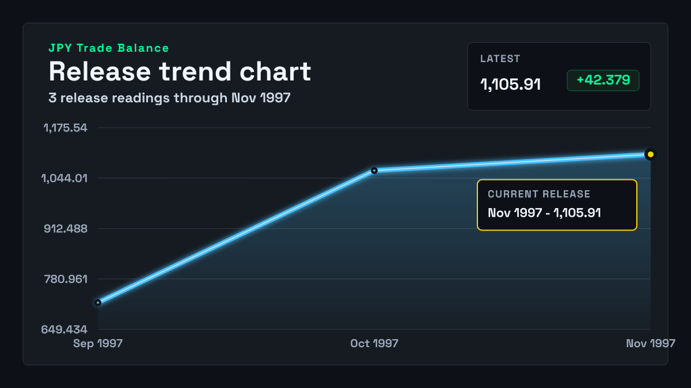Click the Sep 1997 data point marker
Screen dimensions: 691x388
pyautogui.click(x=98, y=302)
